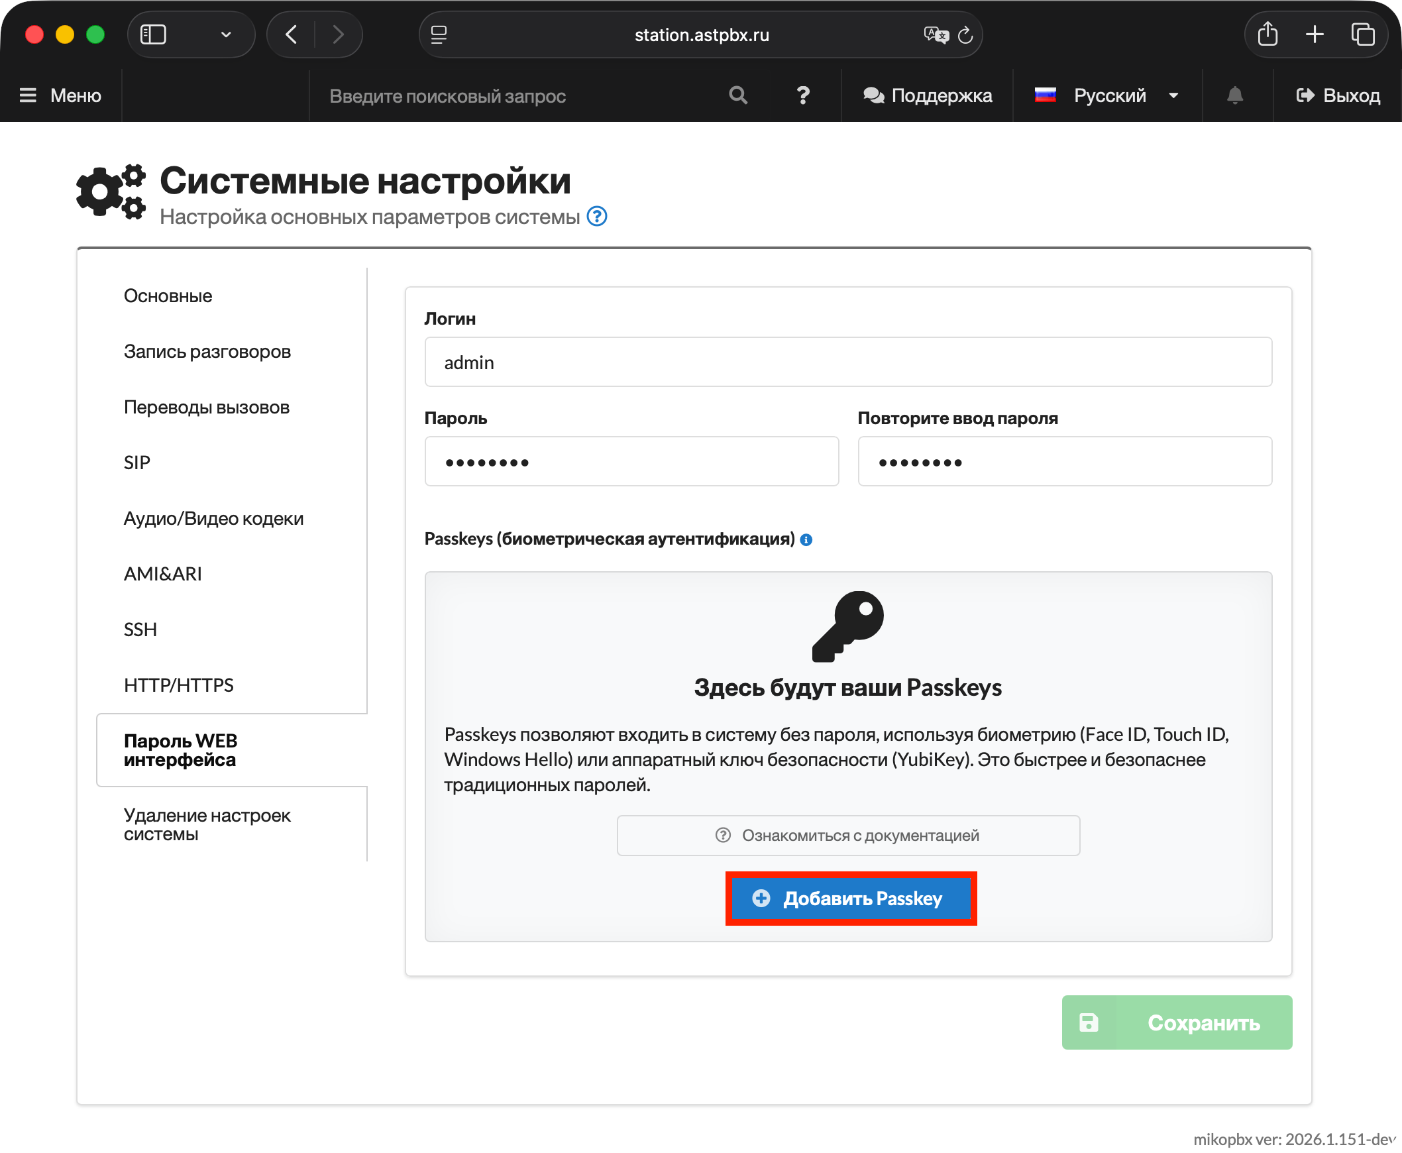
Task: Open the Меню hamburger menu
Action: (60, 95)
